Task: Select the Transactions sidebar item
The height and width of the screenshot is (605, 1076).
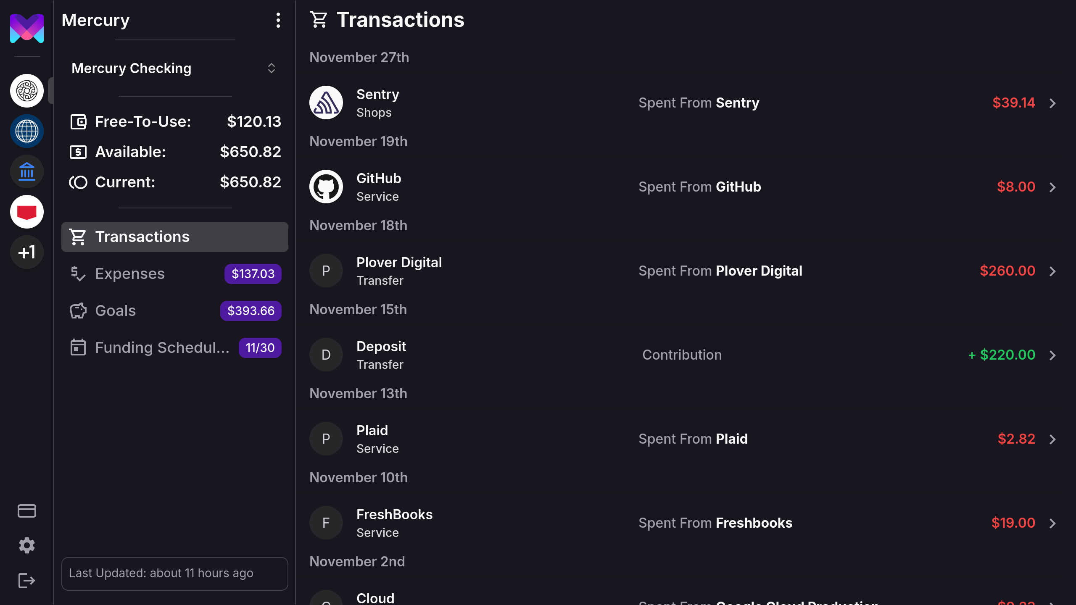Action: point(175,237)
